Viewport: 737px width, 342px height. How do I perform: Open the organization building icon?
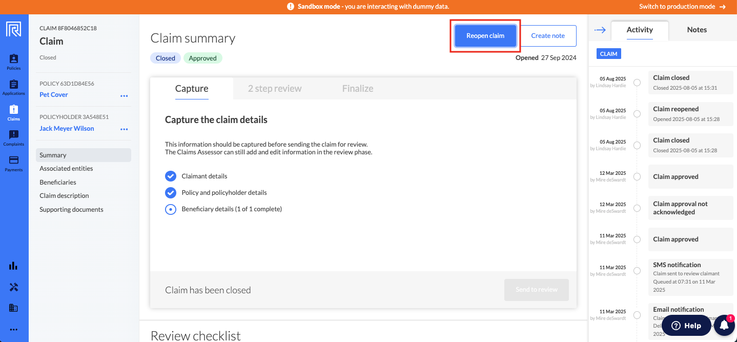coord(13,308)
